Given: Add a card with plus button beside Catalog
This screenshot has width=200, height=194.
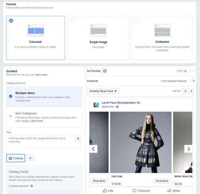Looking at the screenshot, I should tap(30, 158).
